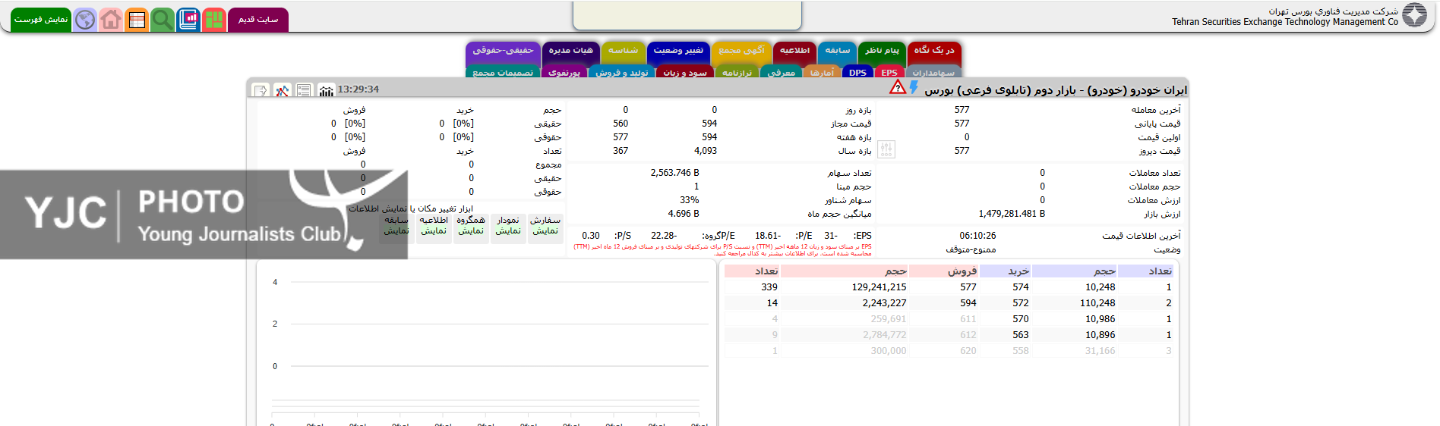Click the export arrow icon in panel header
Viewport: 1440px width, 426px height.
point(261,90)
